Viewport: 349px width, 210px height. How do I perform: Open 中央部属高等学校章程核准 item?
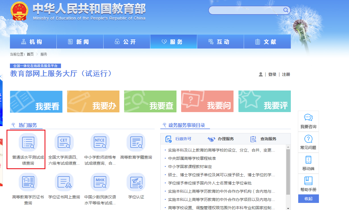(192, 158)
